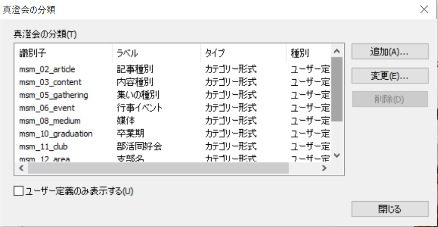Sort by the 種別 column header
438x227 pixels.
point(308,53)
